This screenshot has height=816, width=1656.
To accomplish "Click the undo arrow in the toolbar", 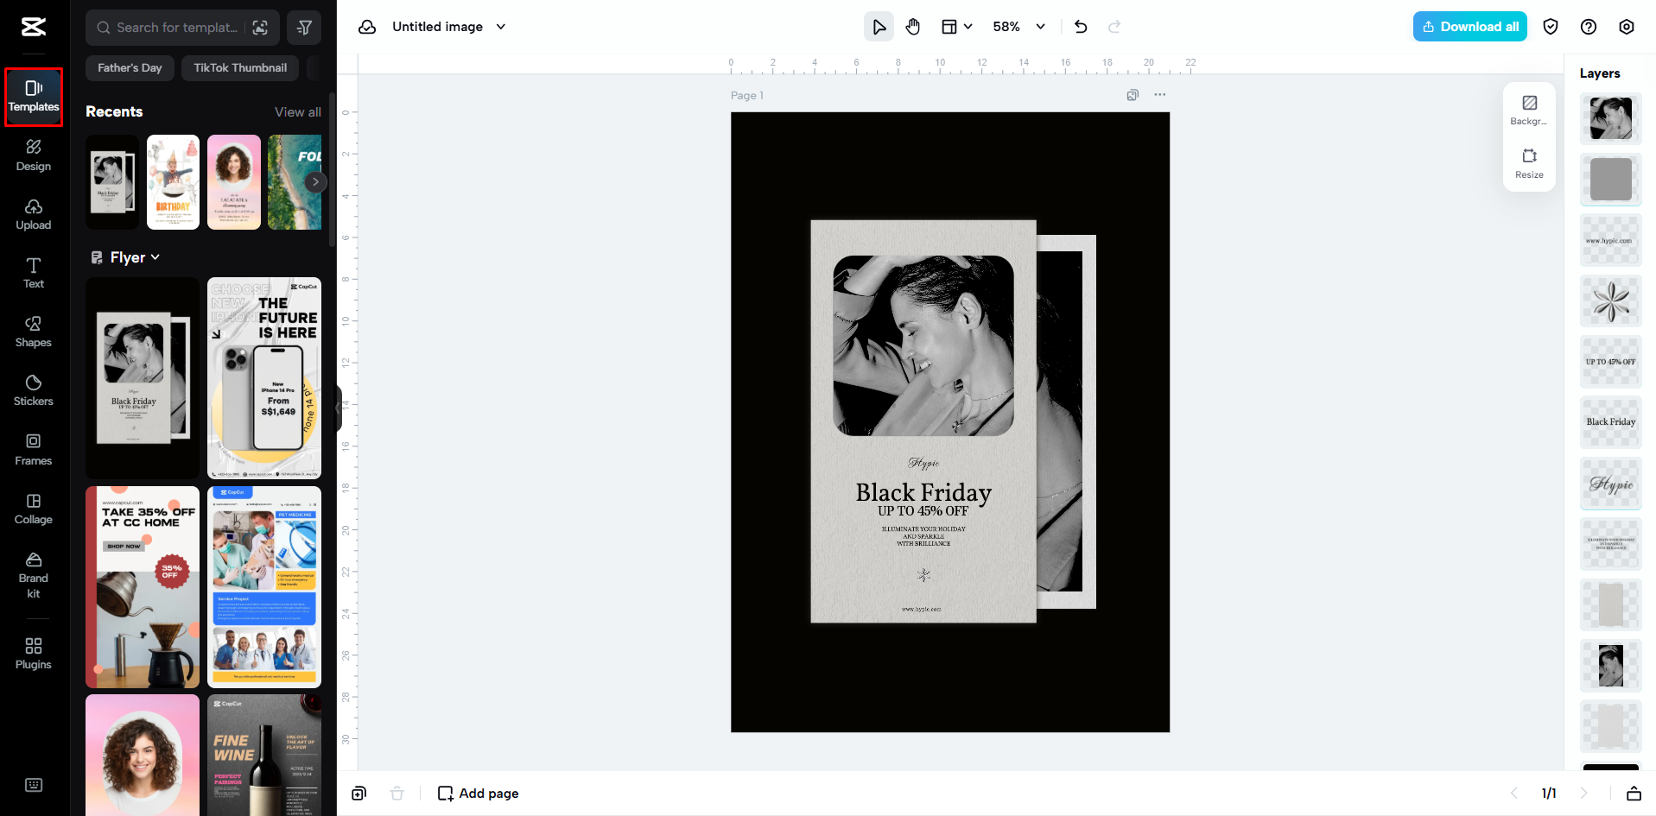I will [x=1080, y=27].
